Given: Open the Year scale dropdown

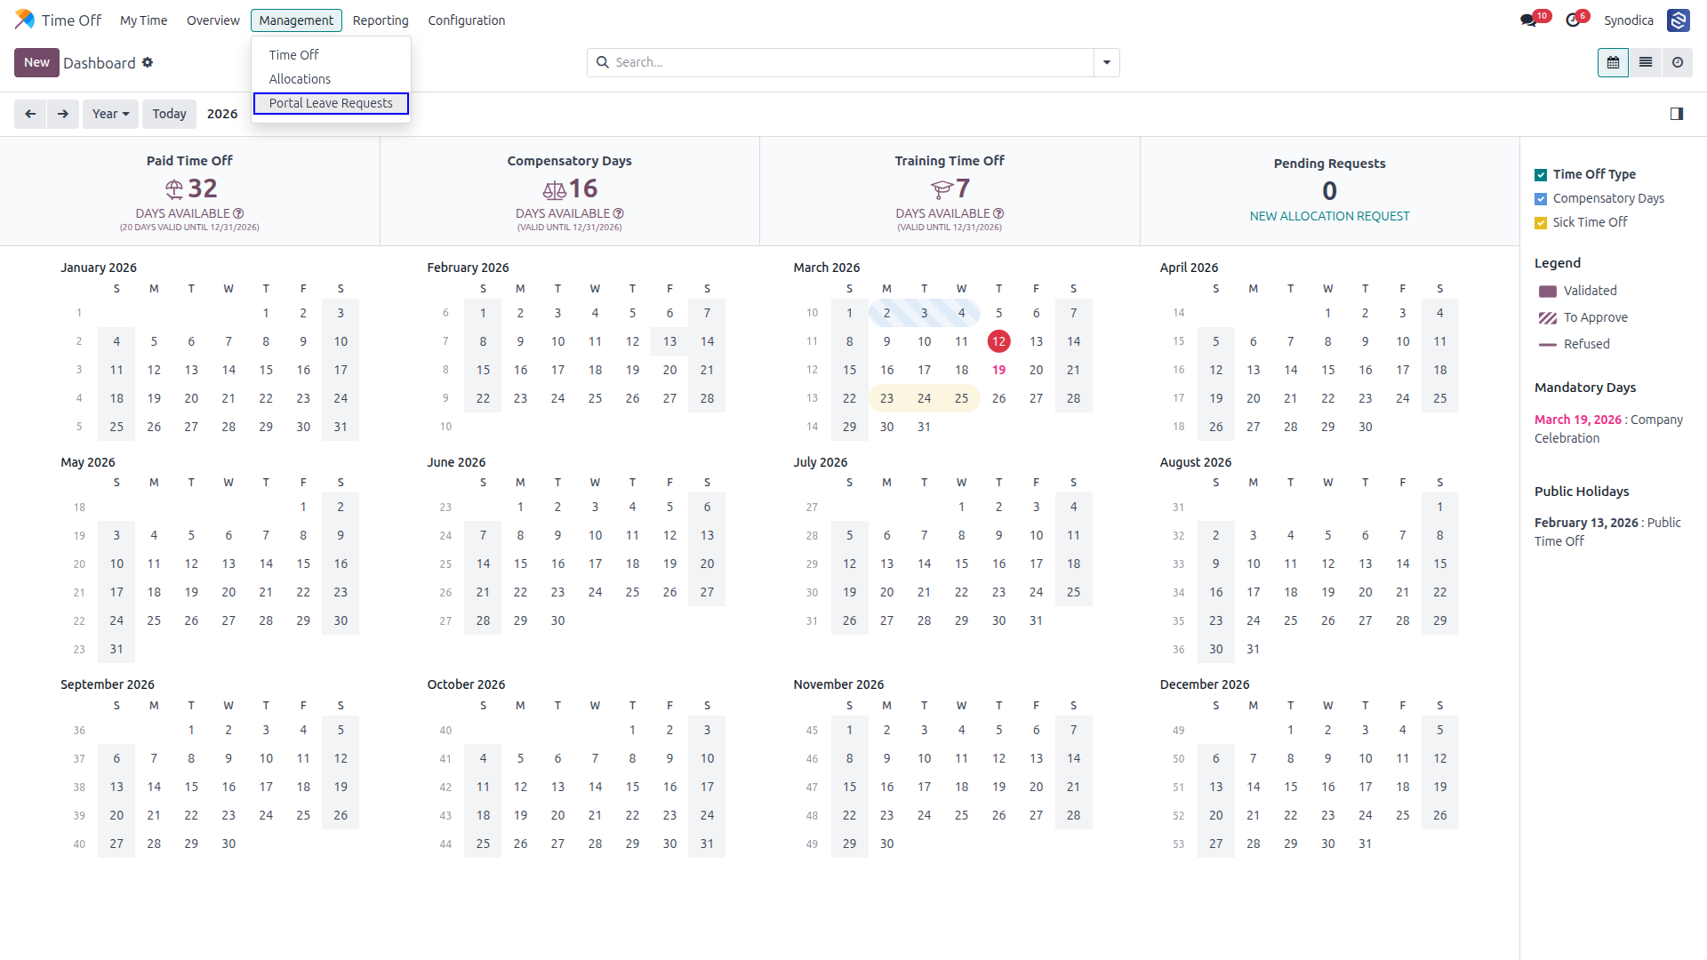Looking at the screenshot, I should pos(110,114).
